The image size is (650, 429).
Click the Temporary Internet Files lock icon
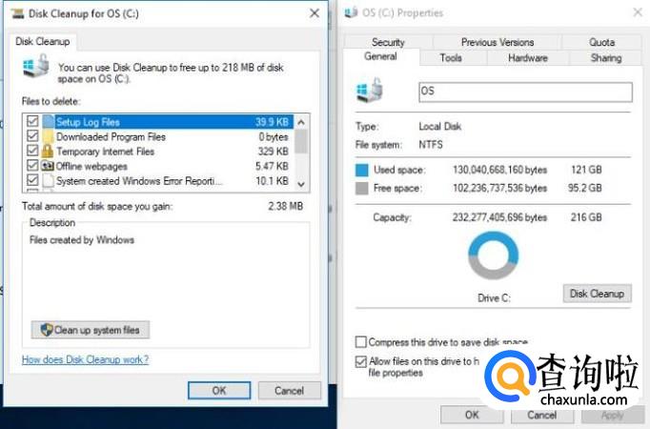(48, 151)
